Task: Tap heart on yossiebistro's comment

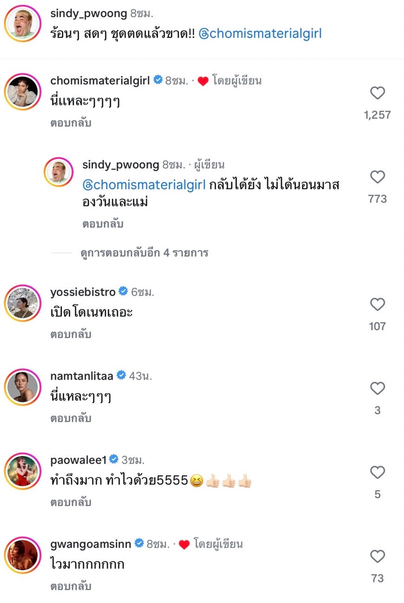Action: [377, 304]
